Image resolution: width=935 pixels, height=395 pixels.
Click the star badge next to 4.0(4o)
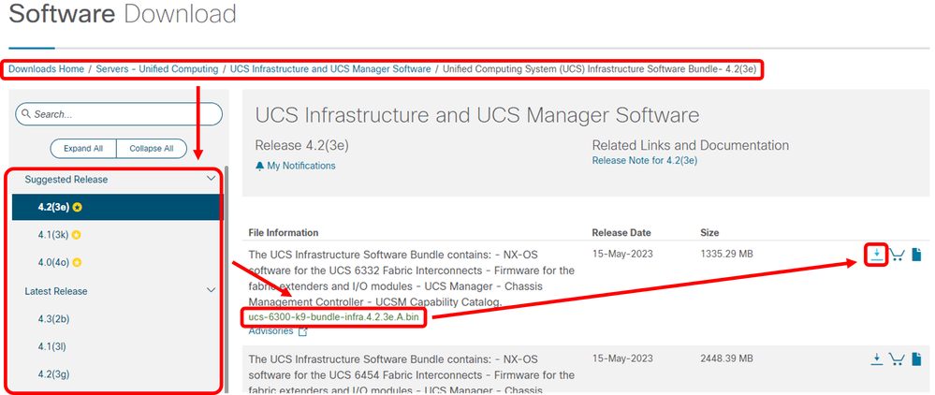78,262
